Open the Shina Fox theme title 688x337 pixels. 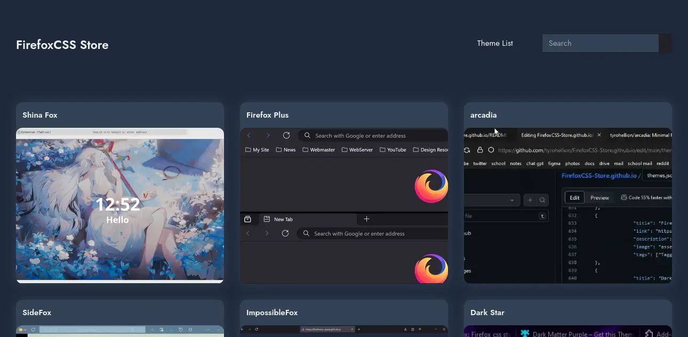(40, 115)
